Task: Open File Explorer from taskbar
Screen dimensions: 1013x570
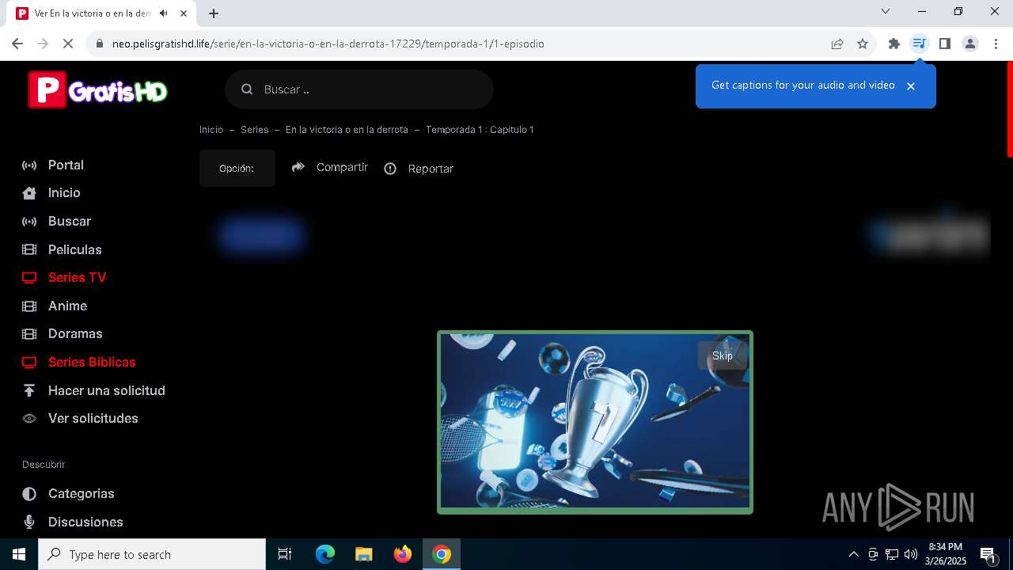Action: (x=364, y=554)
